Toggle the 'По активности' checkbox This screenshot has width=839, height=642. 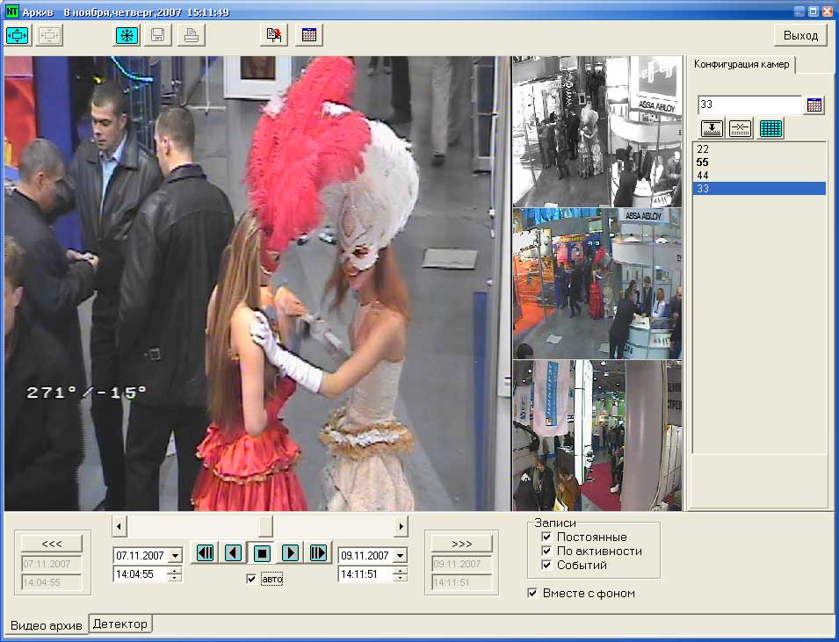(x=546, y=551)
